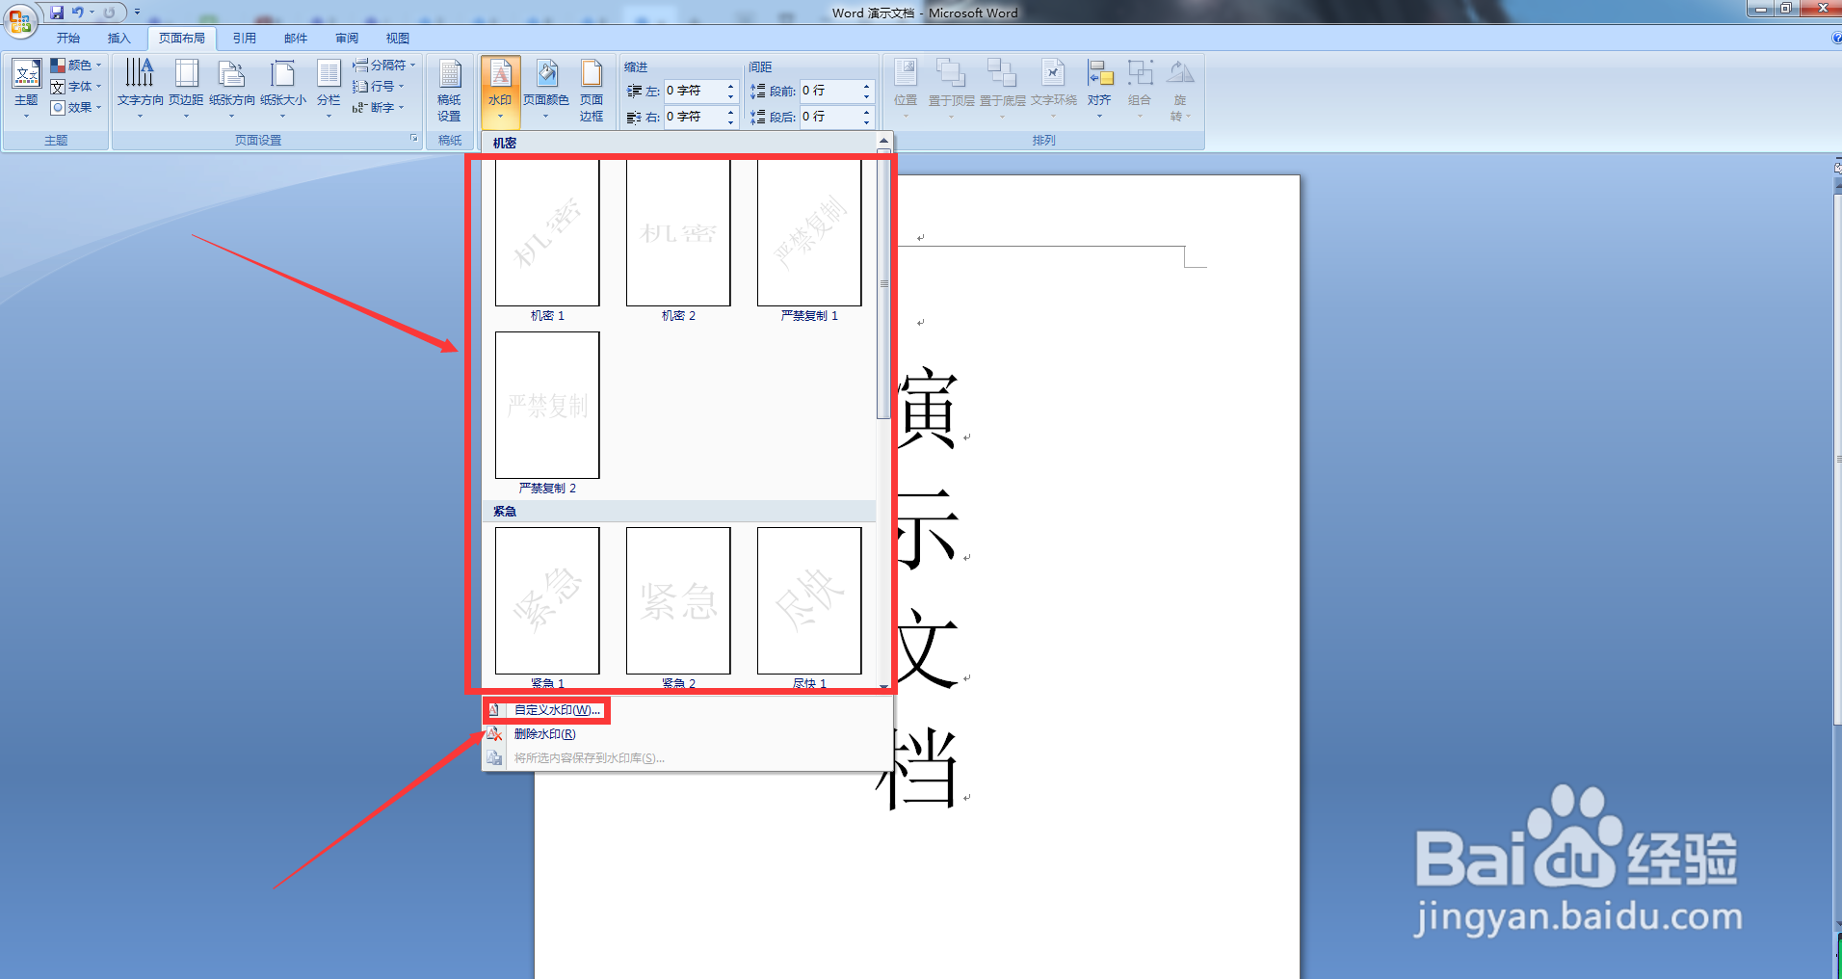Open the page setup dialog launcher
1842x979 pixels.
tap(414, 139)
